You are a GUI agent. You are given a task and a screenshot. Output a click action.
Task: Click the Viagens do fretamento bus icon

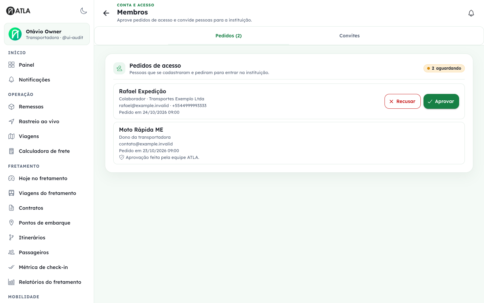[11, 193]
